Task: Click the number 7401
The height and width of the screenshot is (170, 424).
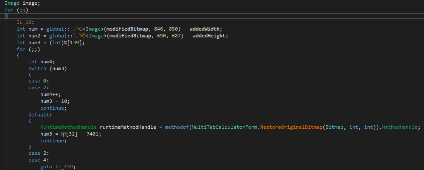Action: coord(93,134)
